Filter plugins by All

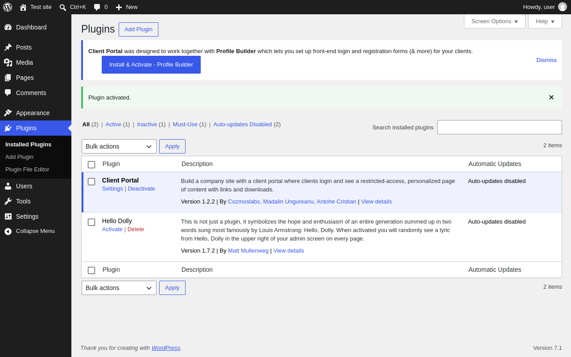tap(86, 125)
